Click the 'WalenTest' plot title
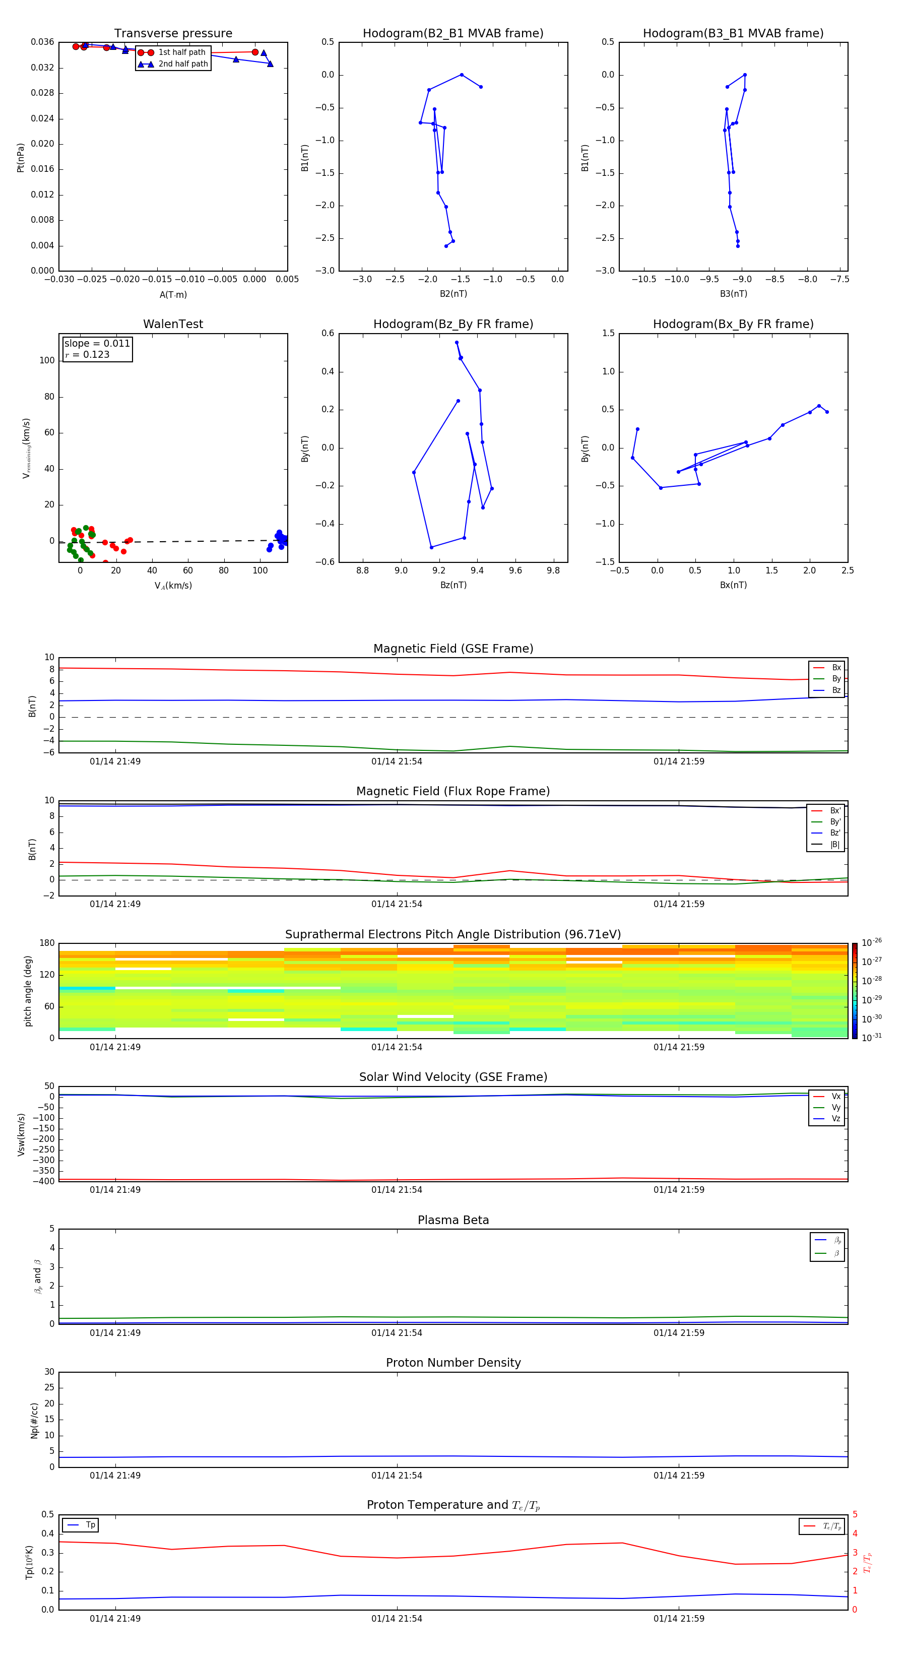Screen dimensions: 907x1663 pyautogui.click(x=173, y=324)
